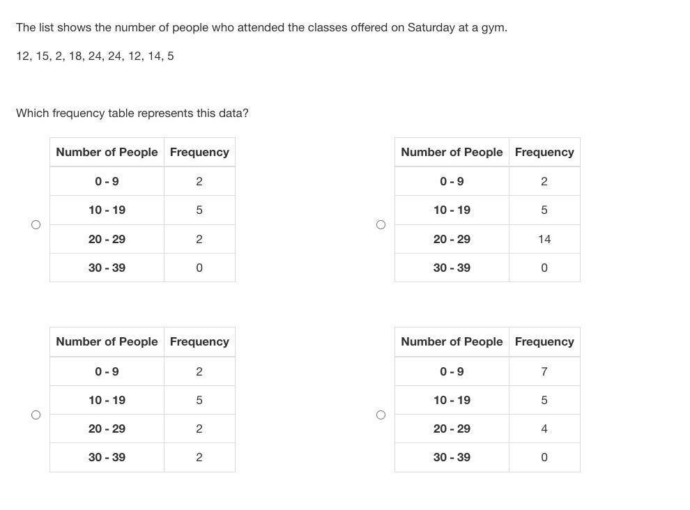Click "Number of People" header in table containing 14

click(x=452, y=152)
